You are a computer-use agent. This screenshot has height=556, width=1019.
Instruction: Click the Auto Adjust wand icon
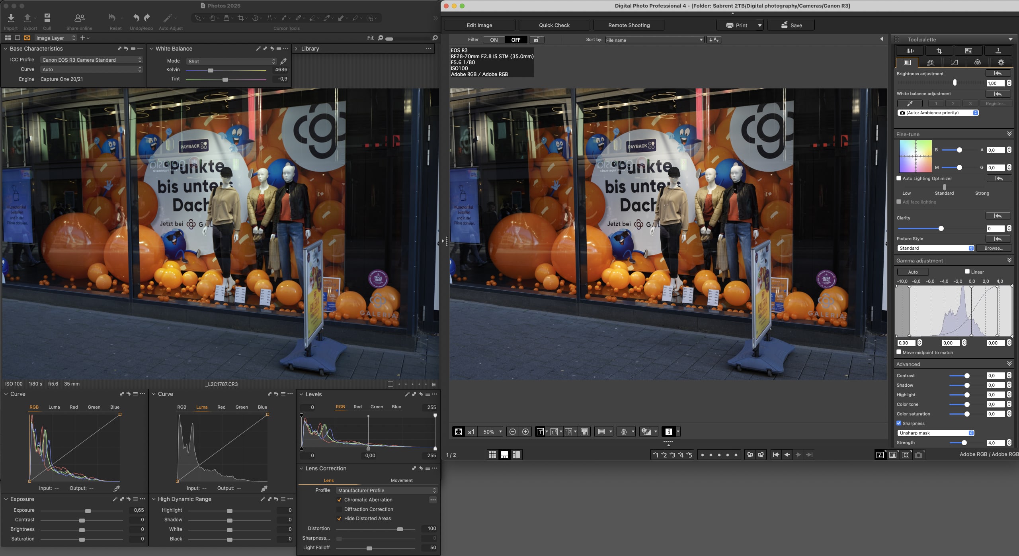coord(168,18)
